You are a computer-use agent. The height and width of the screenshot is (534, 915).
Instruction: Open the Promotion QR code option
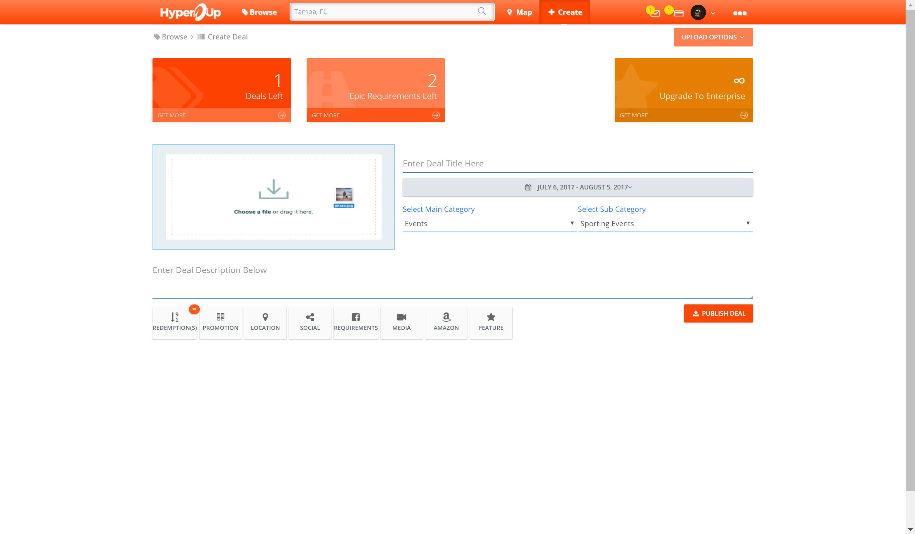[220, 322]
